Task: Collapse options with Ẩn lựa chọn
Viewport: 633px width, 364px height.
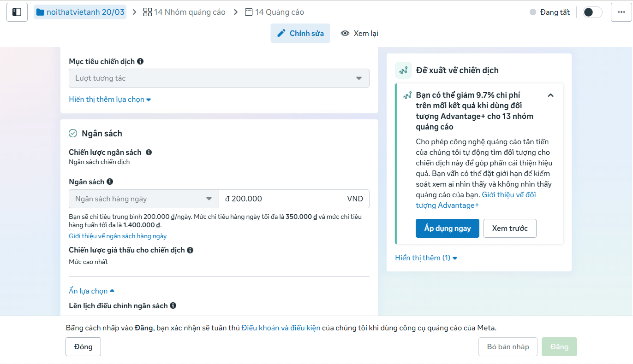Action: 91,291
